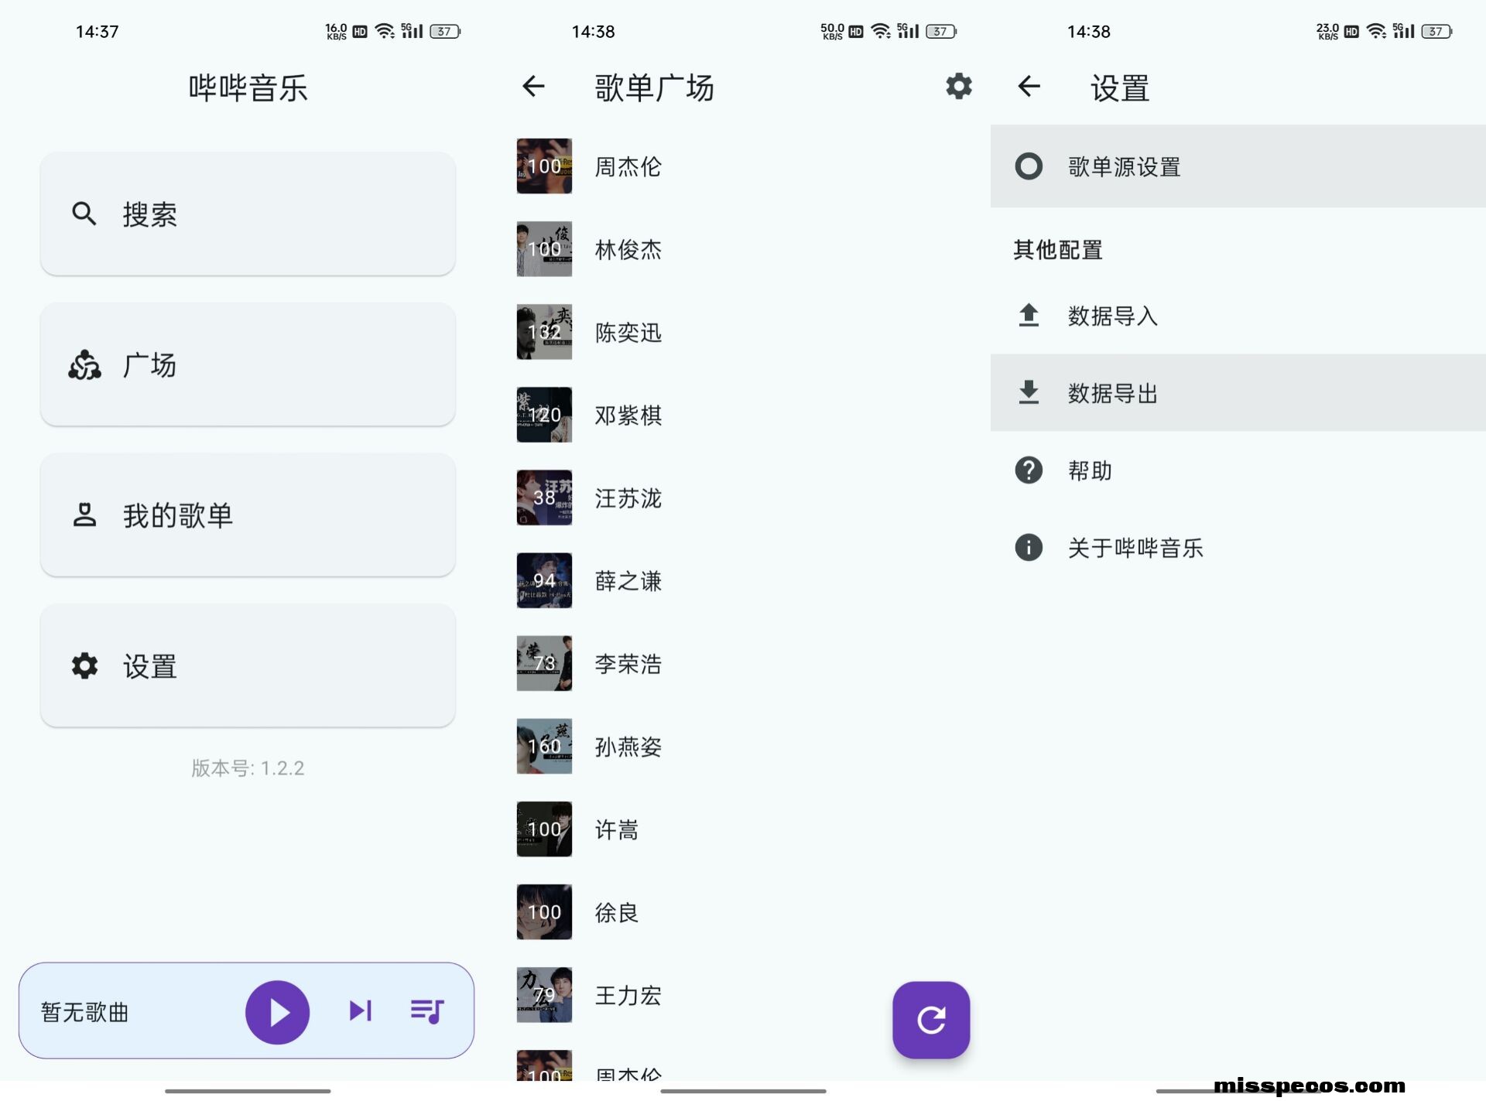Screen dimensions: 1486x1101
Task: Open the first 周杰伦 playlist at the top
Action: pyautogui.click(x=743, y=166)
